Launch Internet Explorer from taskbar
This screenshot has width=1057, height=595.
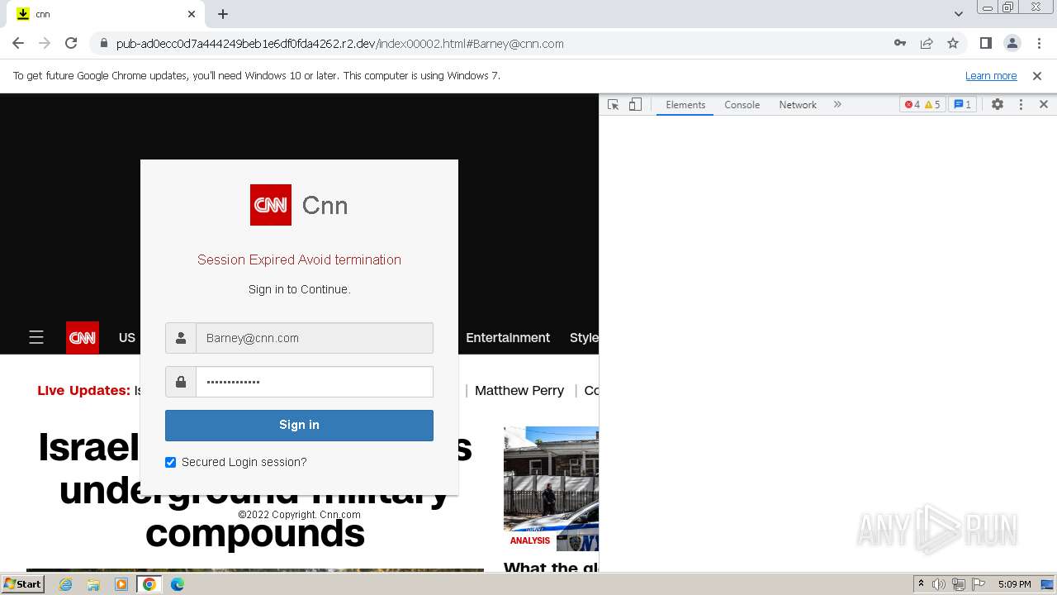coord(65,584)
